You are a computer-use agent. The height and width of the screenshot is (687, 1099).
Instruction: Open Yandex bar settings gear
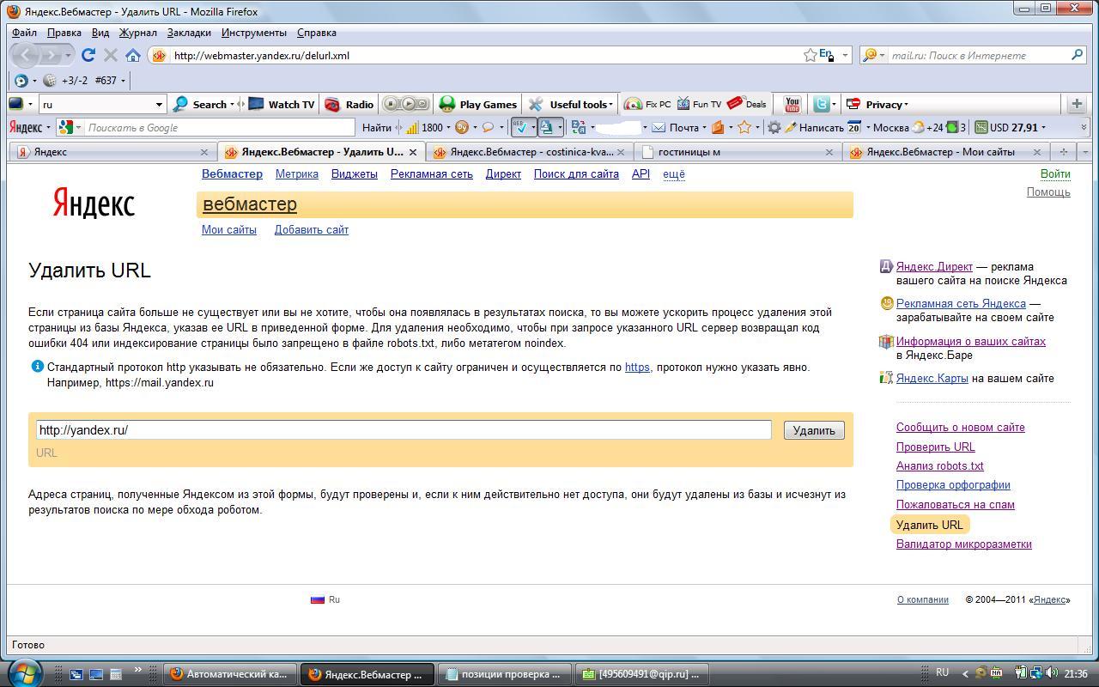[x=774, y=127]
